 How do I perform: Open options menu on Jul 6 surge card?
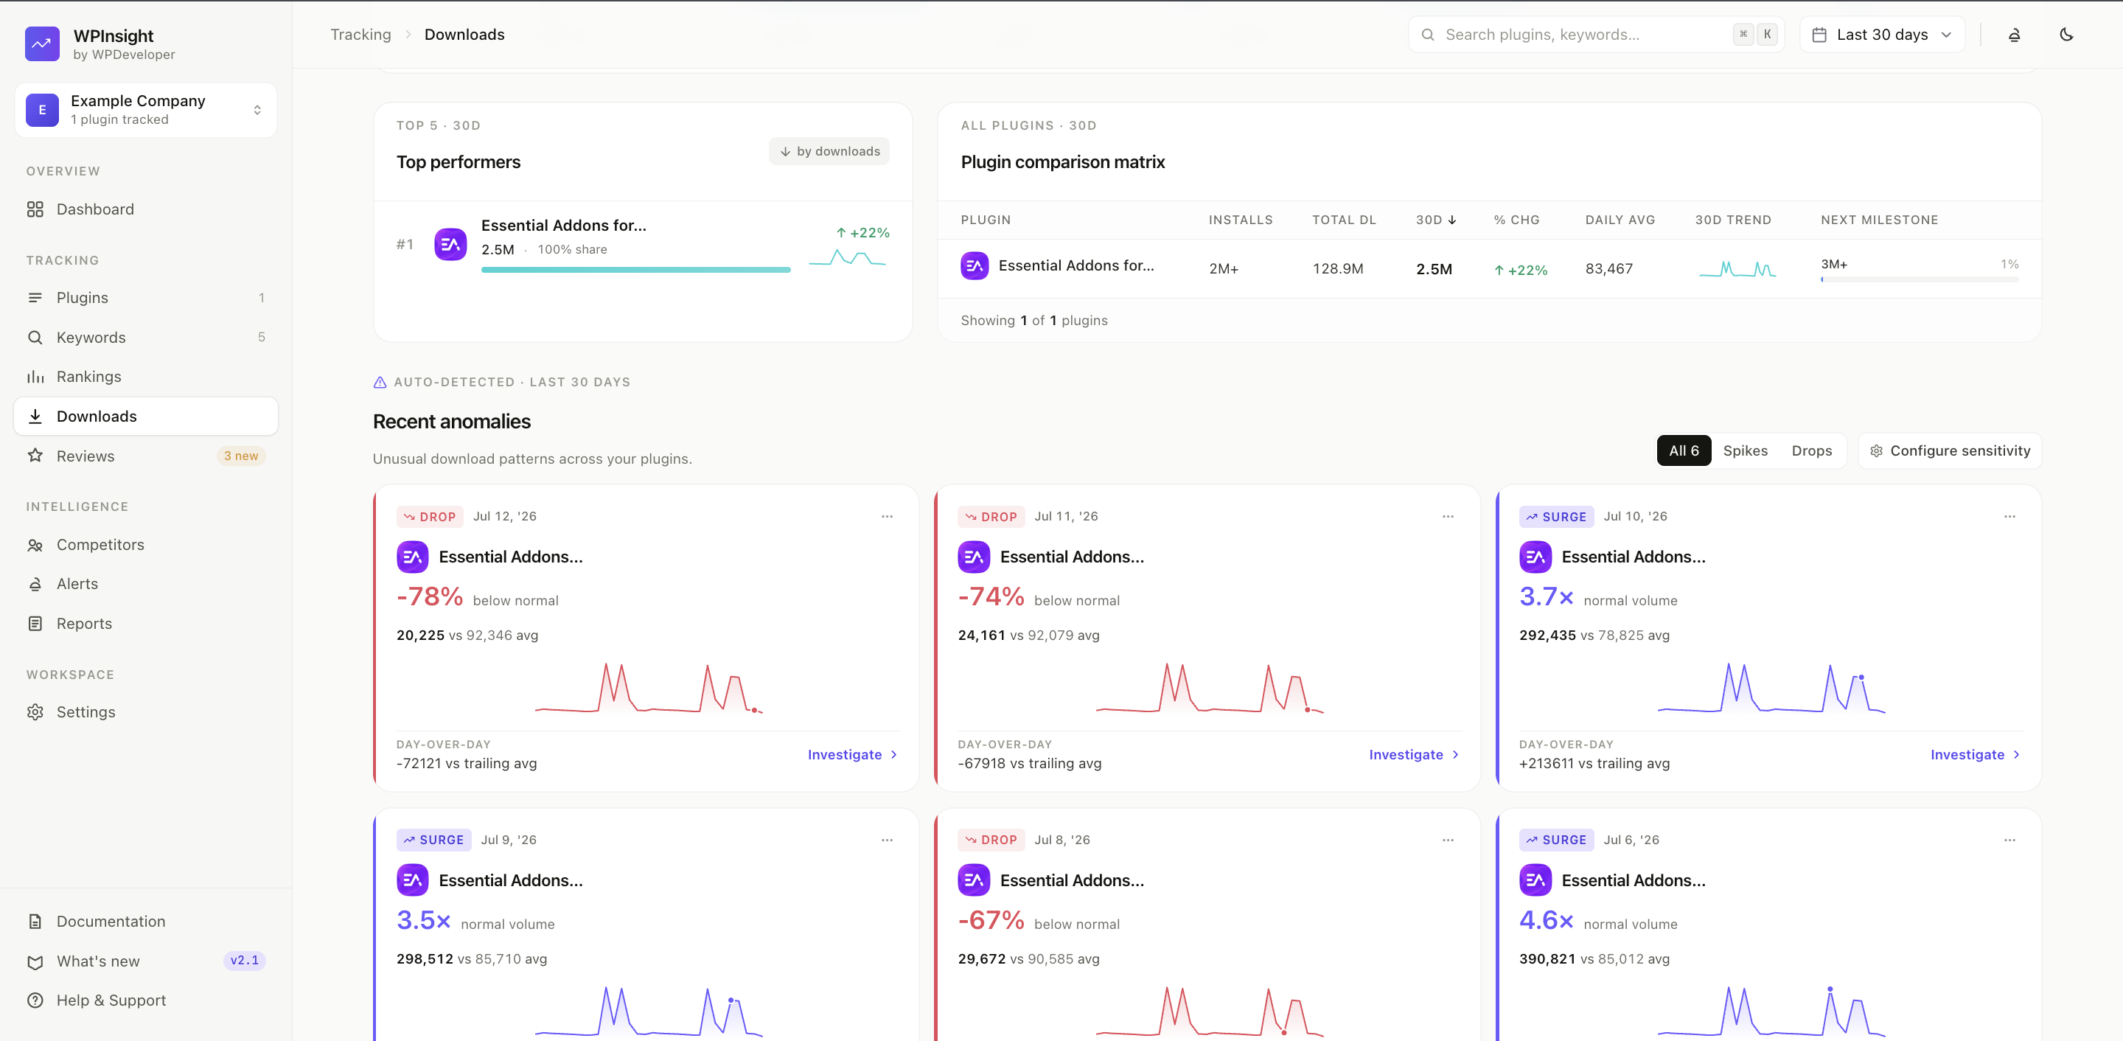coord(2009,840)
